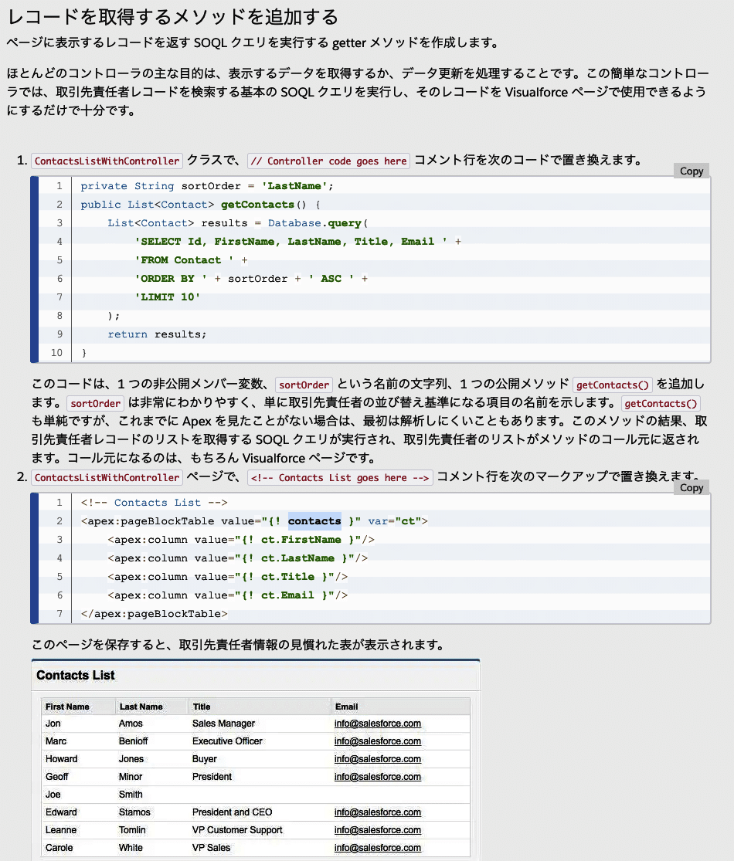The image size is (734, 861).
Task: Click the Contacts List table heading
Action: pyautogui.click(x=75, y=676)
